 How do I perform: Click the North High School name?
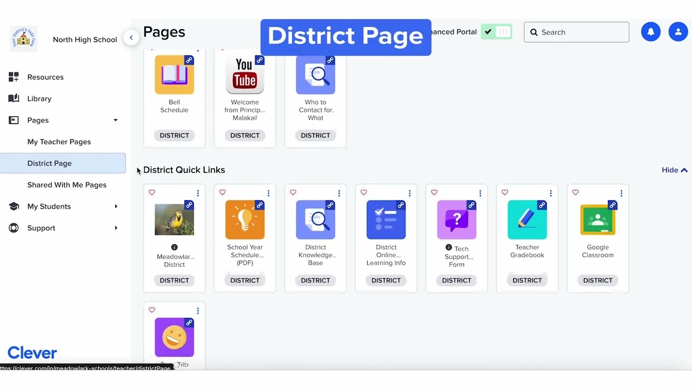(x=85, y=39)
